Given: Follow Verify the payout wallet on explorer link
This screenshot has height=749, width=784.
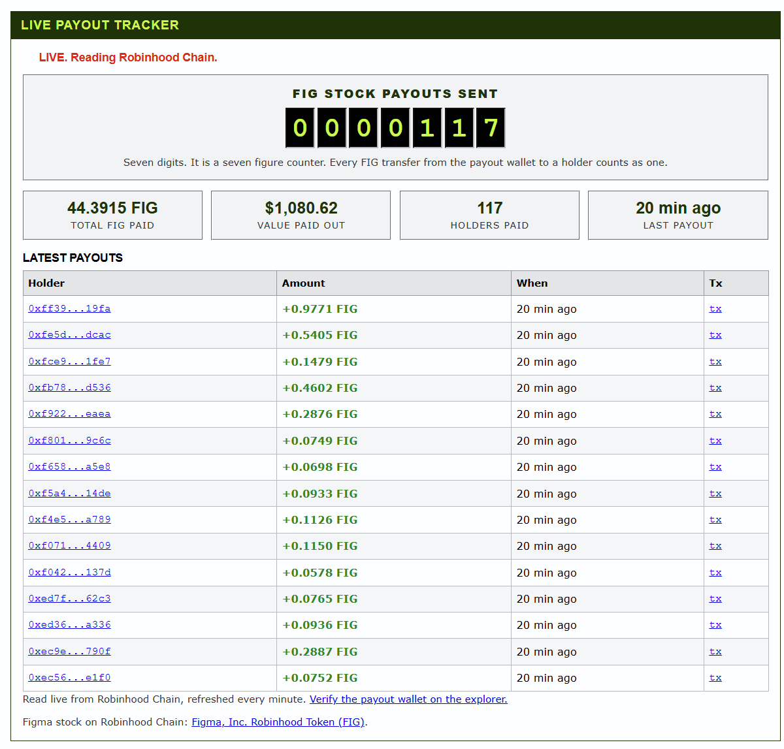Looking at the screenshot, I should tap(408, 699).
